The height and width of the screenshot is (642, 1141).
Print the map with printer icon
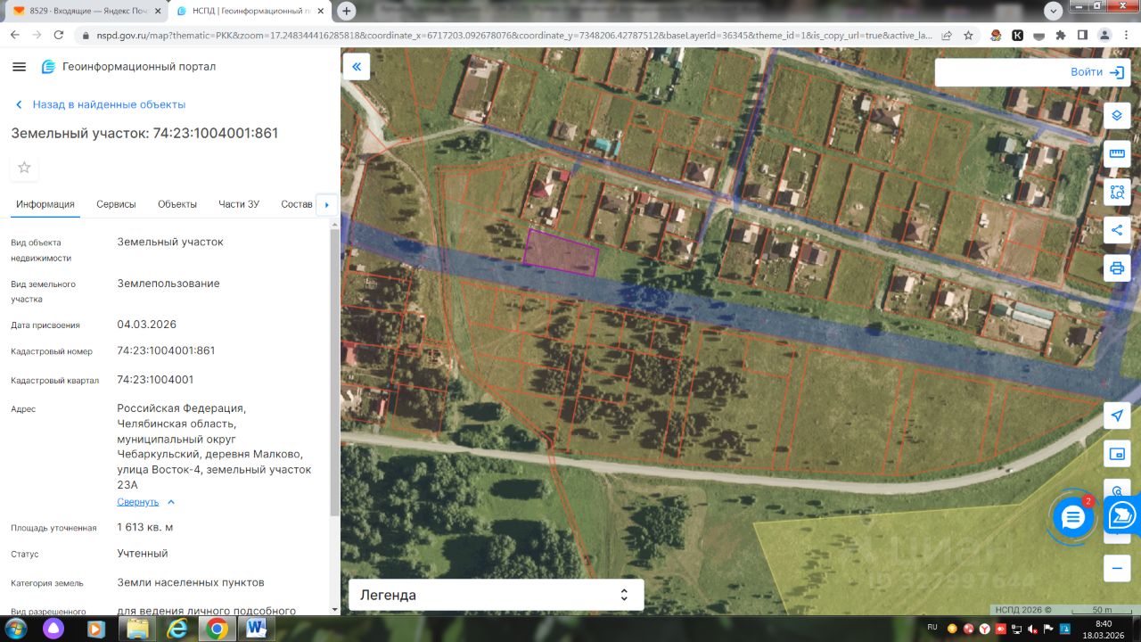[1117, 267]
